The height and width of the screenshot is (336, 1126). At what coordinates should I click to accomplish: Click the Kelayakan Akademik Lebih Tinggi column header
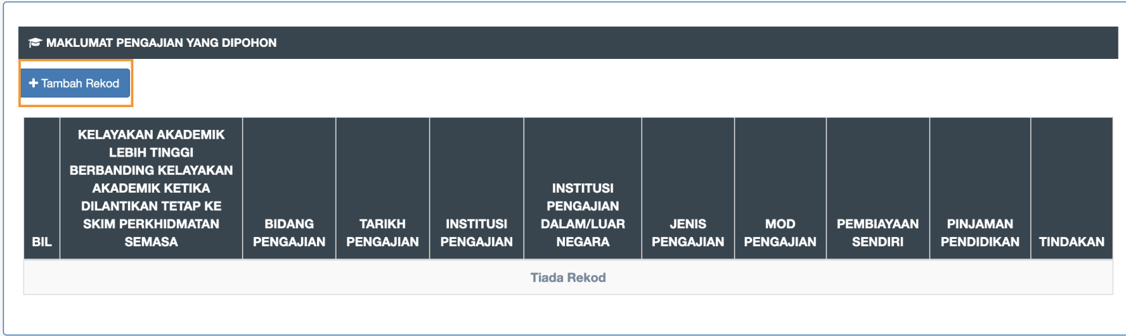151,188
